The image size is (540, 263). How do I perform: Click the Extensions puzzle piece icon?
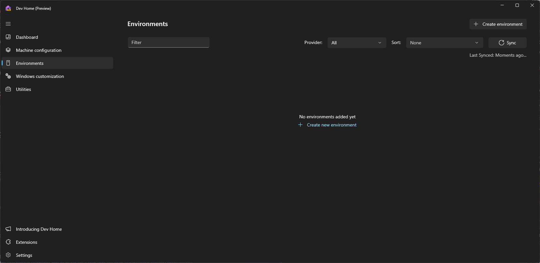[x=8, y=242]
